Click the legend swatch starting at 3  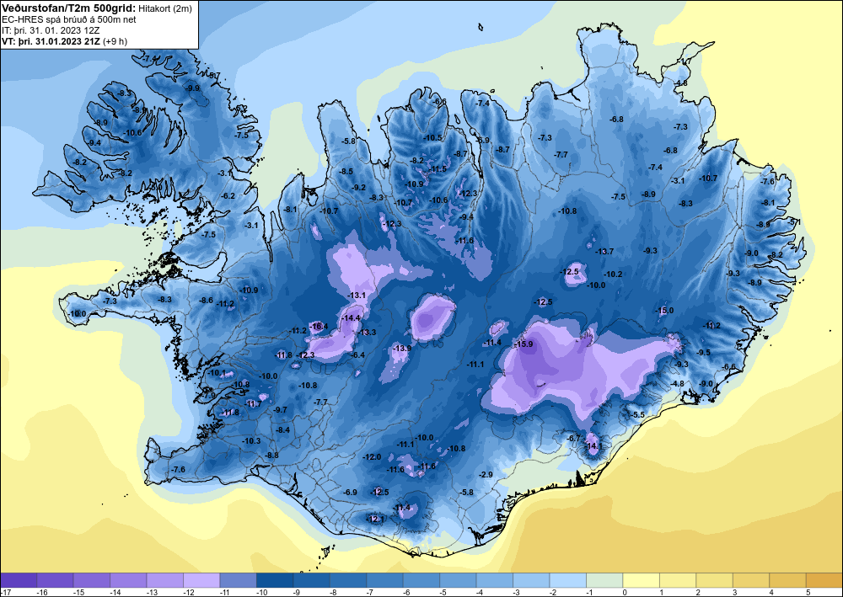pos(751,580)
